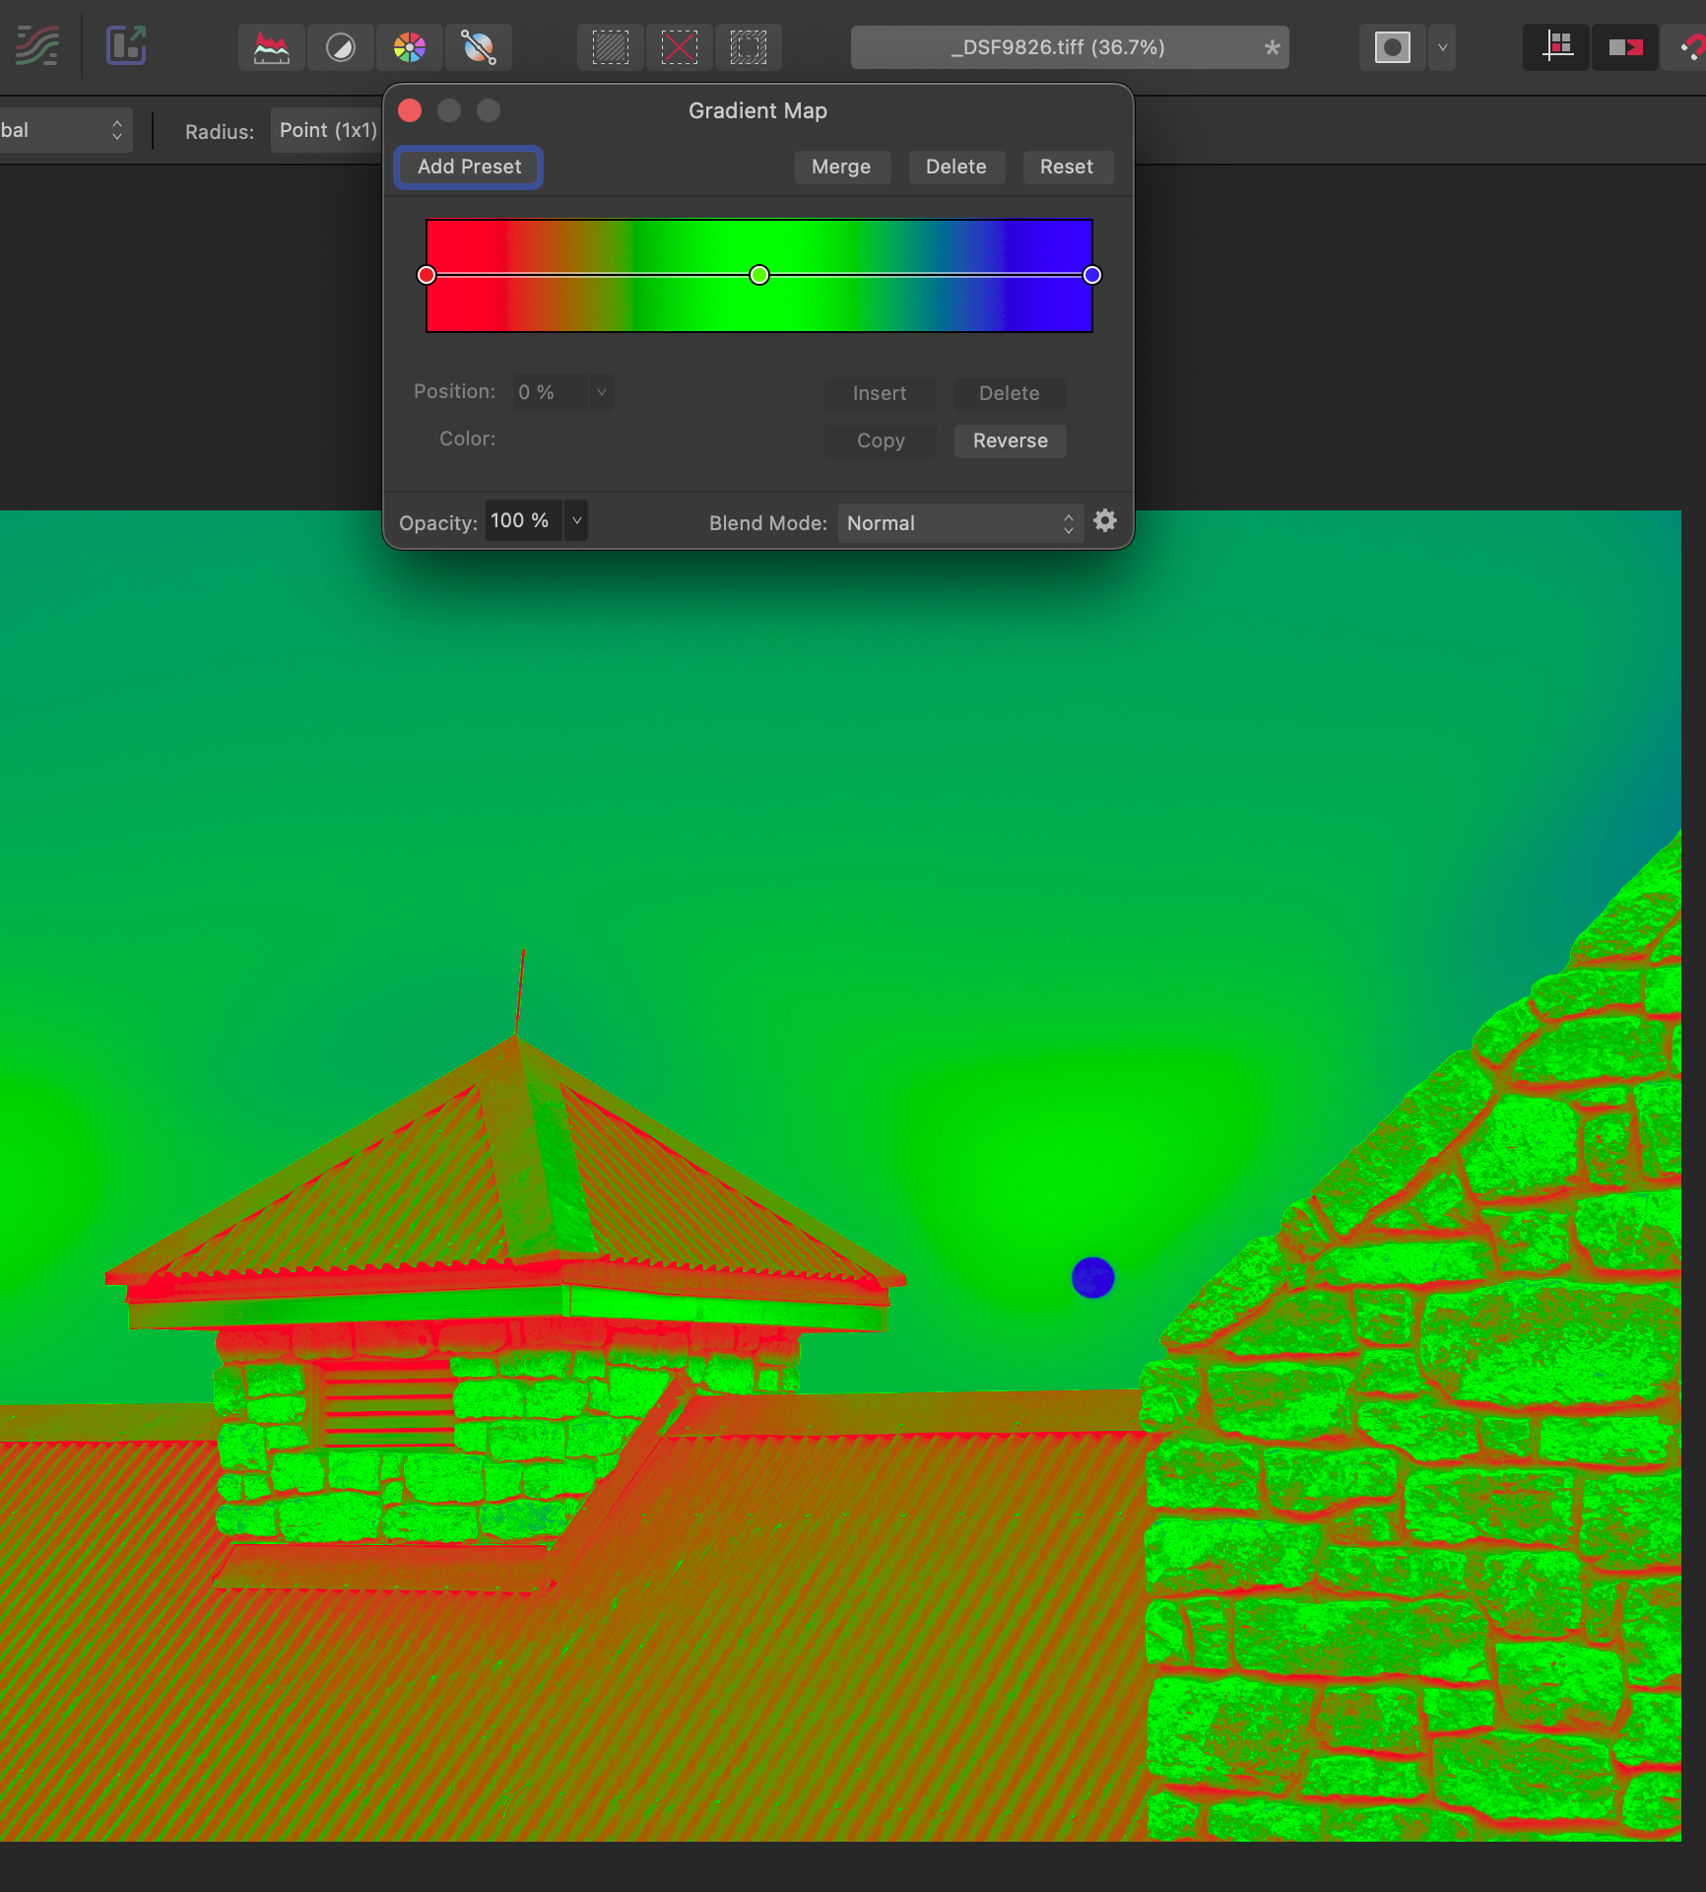
Task: Click the Insert stop button
Action: click(x=880, y=393)
